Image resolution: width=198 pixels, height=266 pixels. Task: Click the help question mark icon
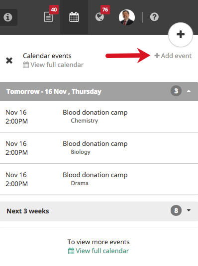click(154, 17)
